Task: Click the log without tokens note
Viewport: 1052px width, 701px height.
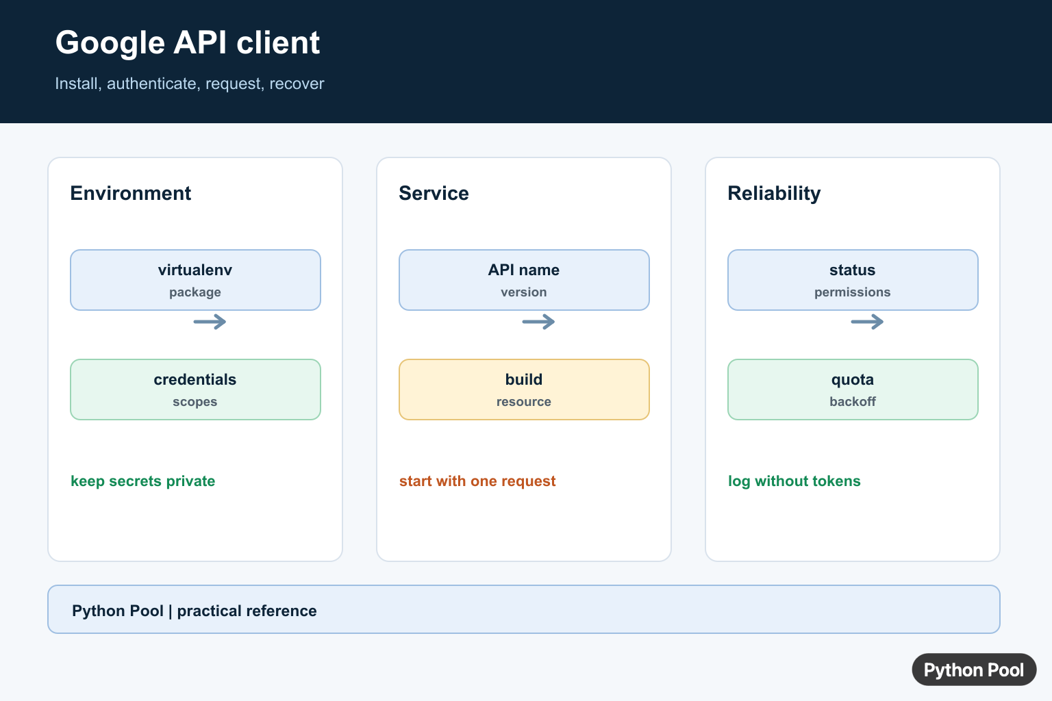Action: [794, 481]
